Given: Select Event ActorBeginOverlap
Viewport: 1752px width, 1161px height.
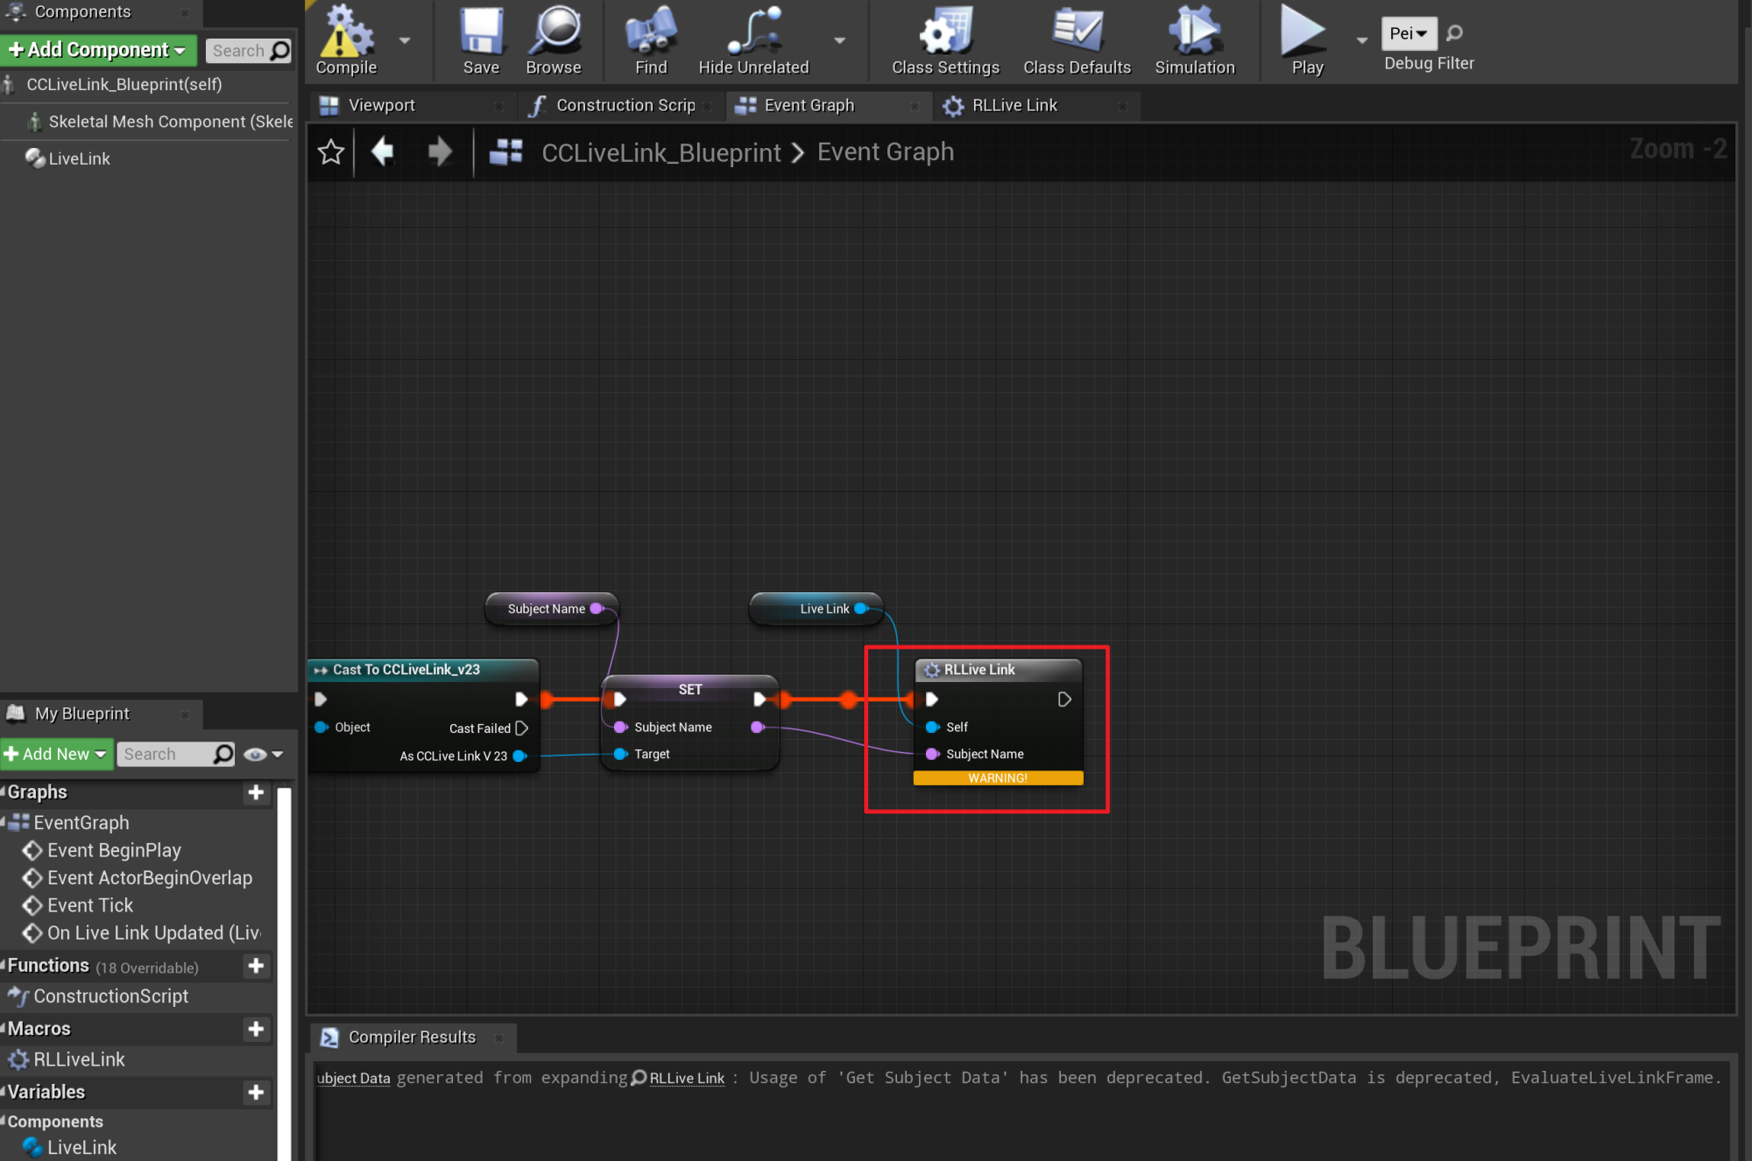Looking at the screenshot, I should pos(149,877).
